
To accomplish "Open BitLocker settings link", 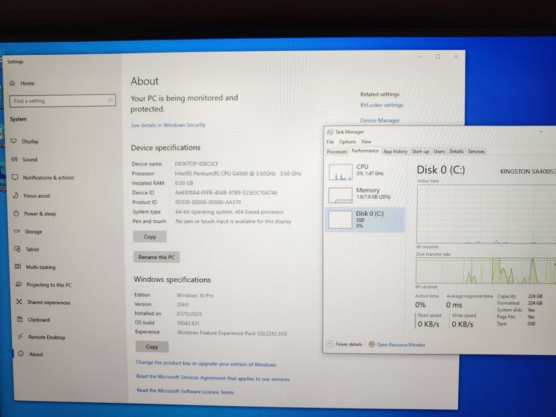I will coord(381,105).
